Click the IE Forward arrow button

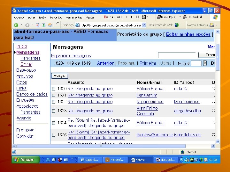27,25
